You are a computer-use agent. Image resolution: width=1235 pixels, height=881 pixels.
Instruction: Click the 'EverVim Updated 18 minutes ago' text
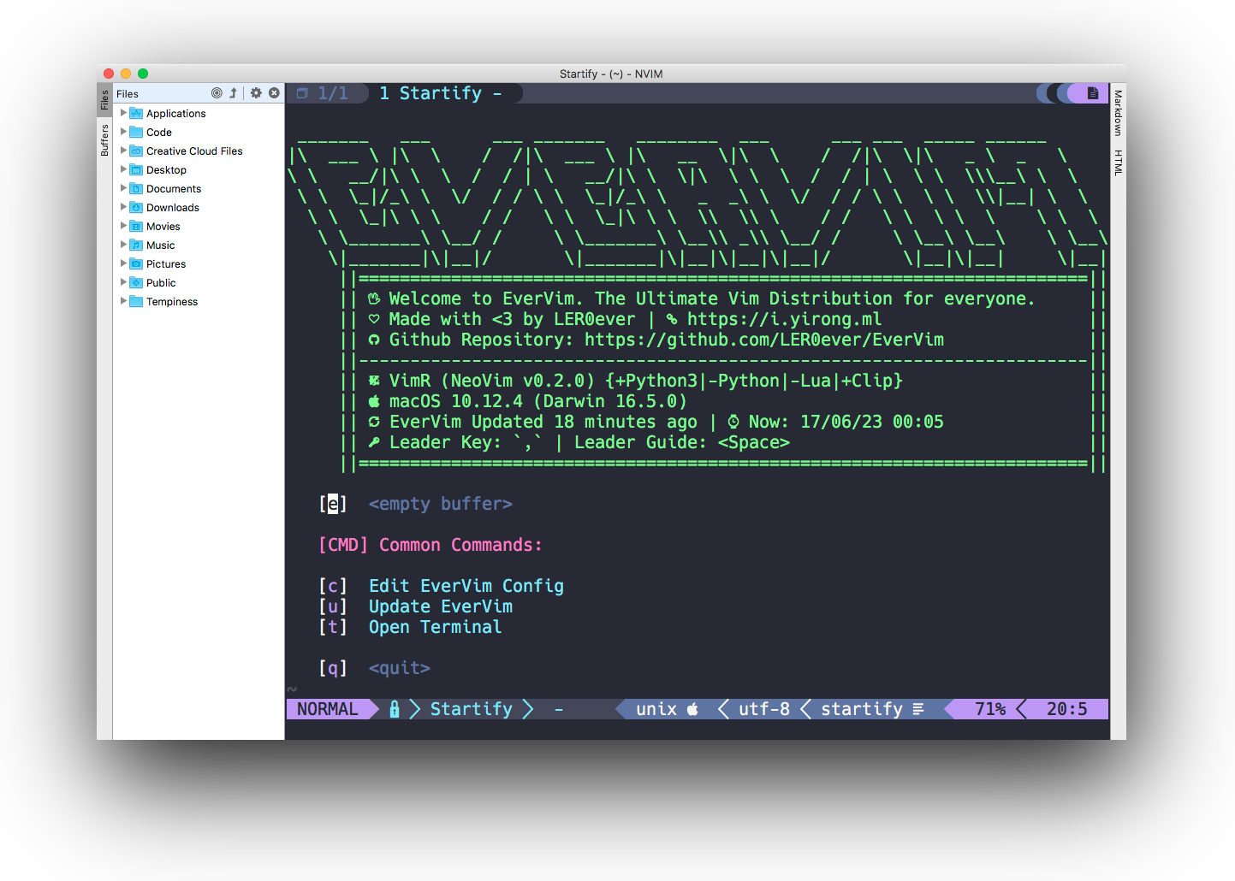coord(543,422)
